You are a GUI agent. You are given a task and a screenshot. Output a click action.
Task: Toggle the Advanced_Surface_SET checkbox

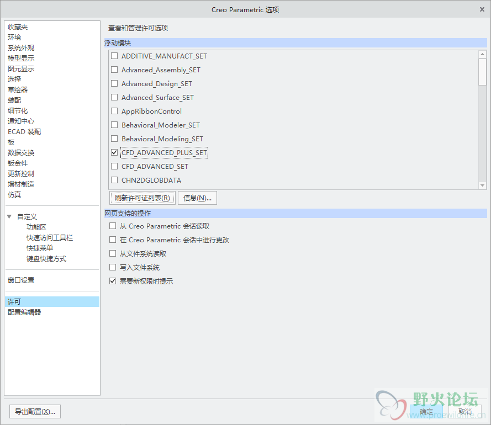point(114,97)
